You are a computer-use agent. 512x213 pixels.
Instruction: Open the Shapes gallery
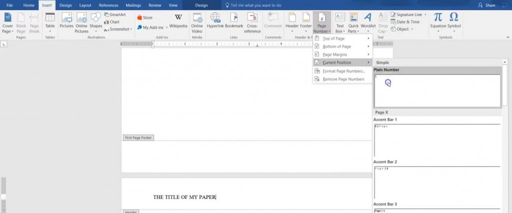tap(95, 23)
